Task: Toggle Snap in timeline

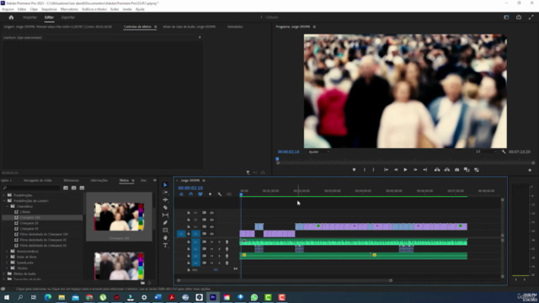Action: point(191,194)
